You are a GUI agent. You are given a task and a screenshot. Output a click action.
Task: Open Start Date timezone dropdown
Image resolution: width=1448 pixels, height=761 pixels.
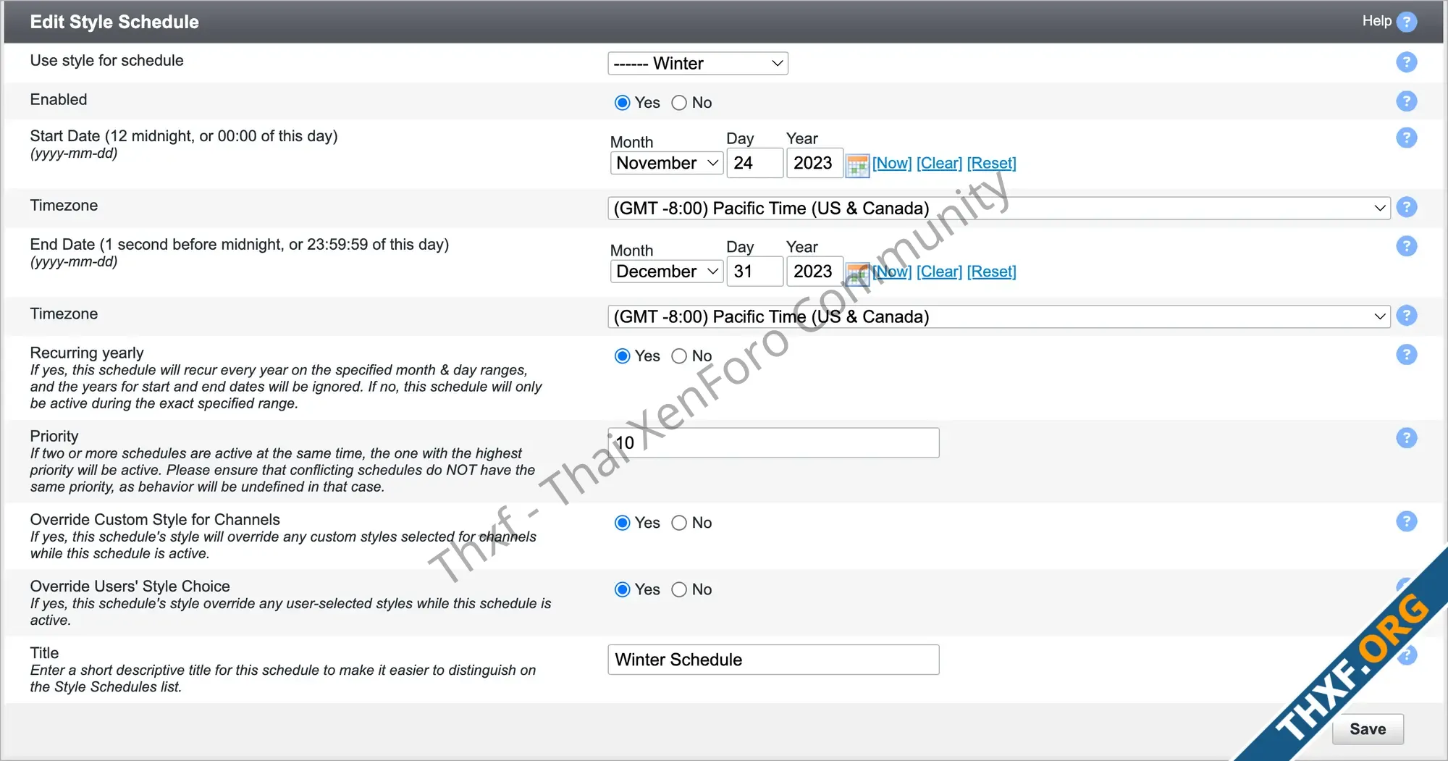[x=999, y=209]
